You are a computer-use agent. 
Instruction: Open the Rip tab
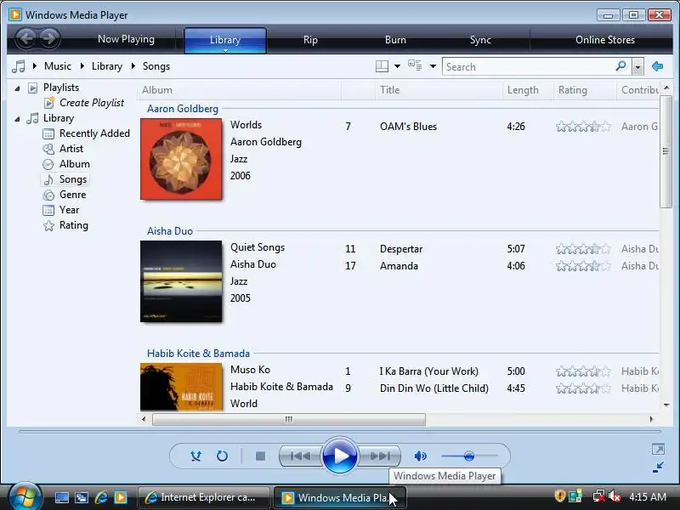310,40
